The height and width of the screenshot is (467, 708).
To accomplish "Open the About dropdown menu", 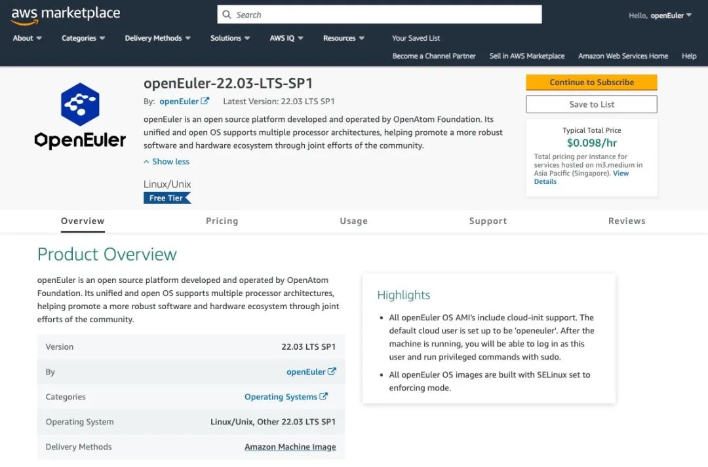I will point(28,38).
